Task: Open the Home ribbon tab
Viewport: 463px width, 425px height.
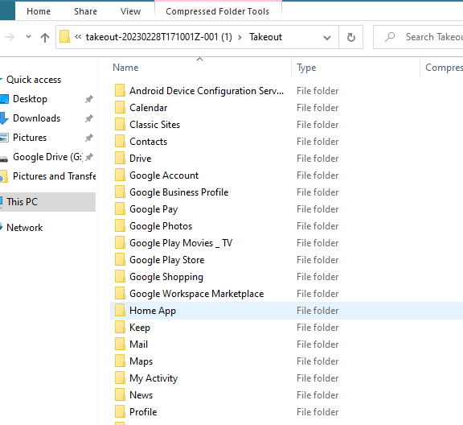Action: pos(39,11)
